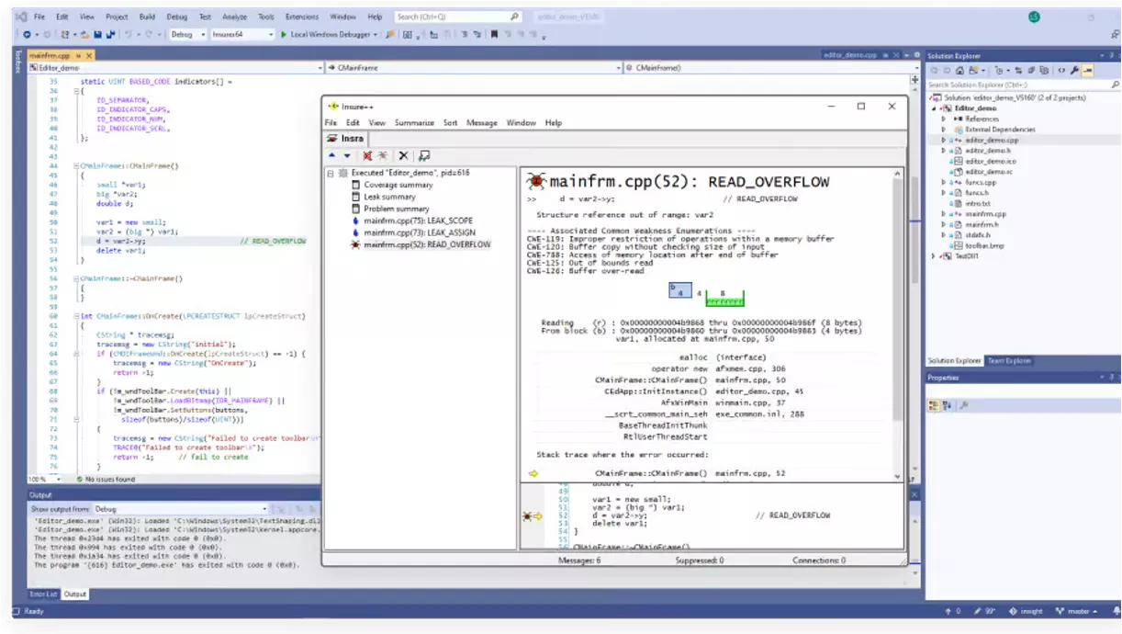Viewport: 1122px width, 634px height.
Task: Click the wrench Properties icon in Solution Explorer
Action: click(1074, 71)
